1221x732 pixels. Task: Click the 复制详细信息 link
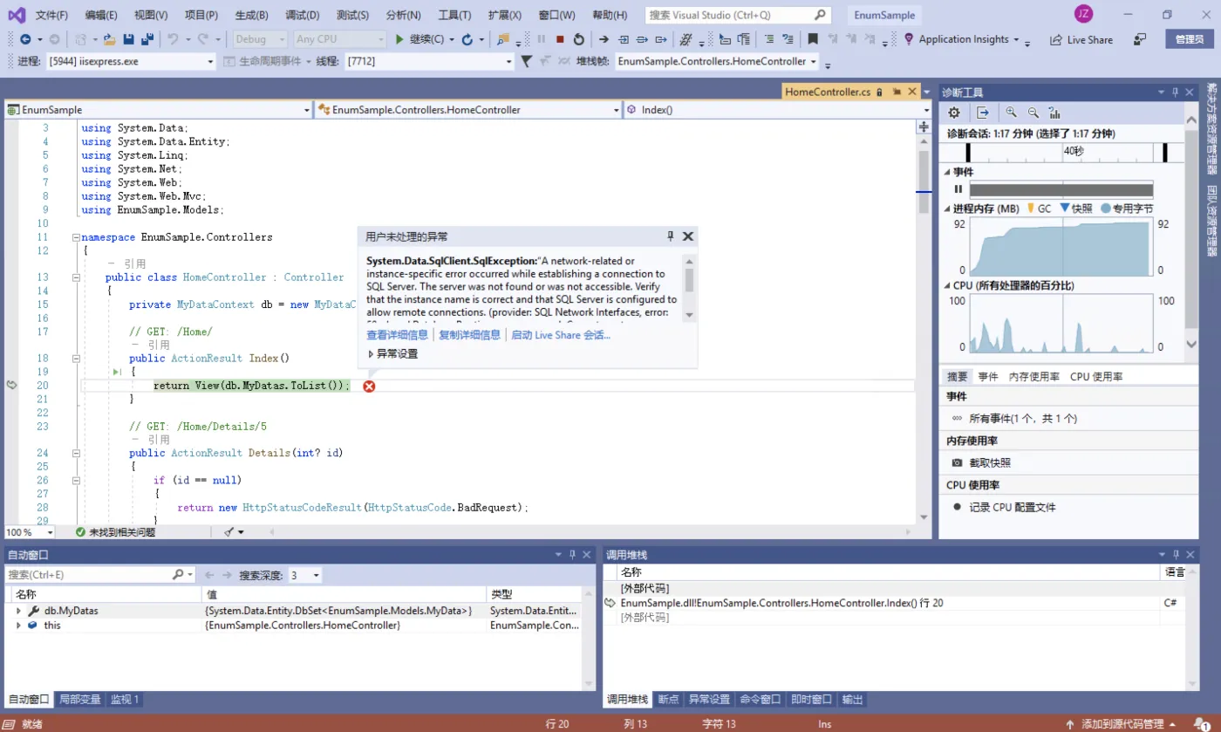tap(469, 334)
